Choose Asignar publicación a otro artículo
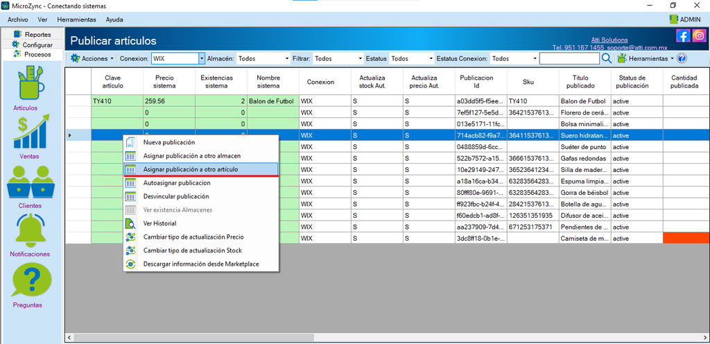This screenshot has height=344, width=710. [201, 169]
